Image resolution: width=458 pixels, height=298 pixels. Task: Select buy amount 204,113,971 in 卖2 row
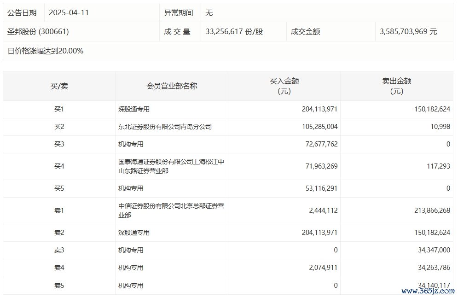319,233
